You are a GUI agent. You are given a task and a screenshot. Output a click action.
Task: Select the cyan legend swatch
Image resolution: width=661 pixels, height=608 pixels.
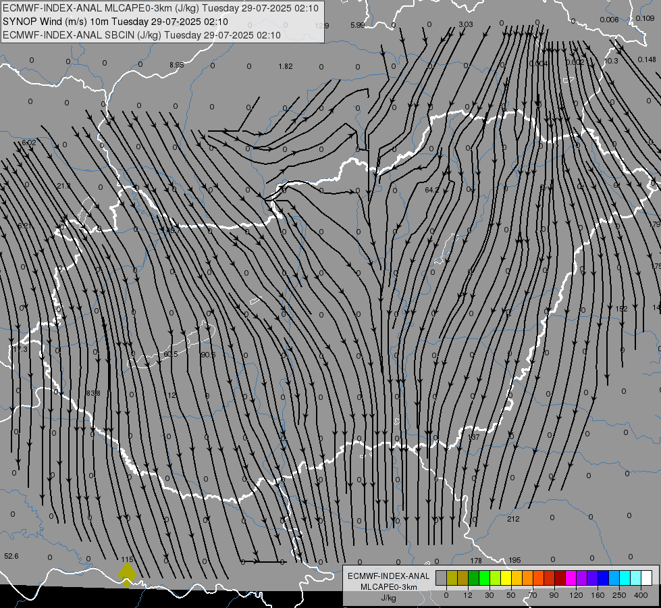pos(625,578)
